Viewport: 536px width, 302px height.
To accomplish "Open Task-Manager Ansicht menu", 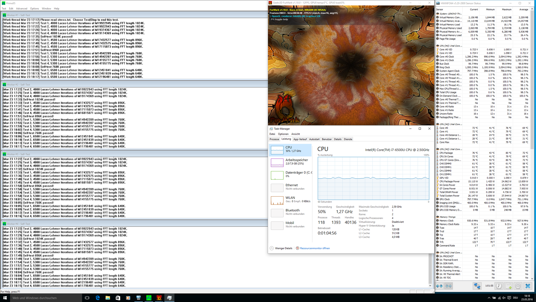I will (296, 134).
